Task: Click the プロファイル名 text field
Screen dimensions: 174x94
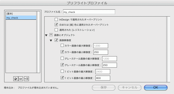Action: [89, 12]
